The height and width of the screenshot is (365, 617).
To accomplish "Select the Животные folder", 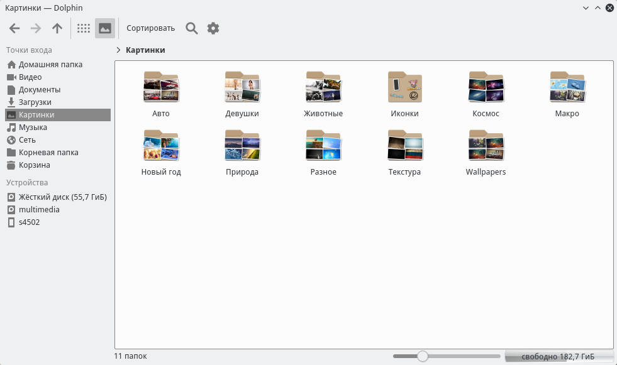I will [323, 94].
